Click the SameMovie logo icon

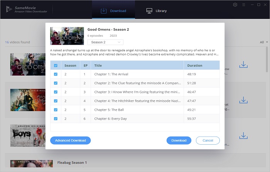coord(9,9)
